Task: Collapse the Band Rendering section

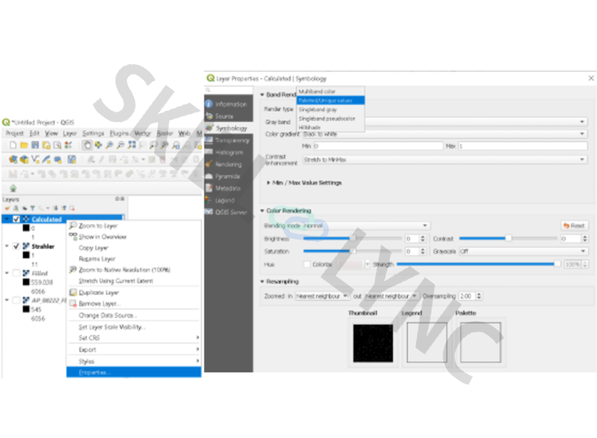Action: (x=262, y=95)
